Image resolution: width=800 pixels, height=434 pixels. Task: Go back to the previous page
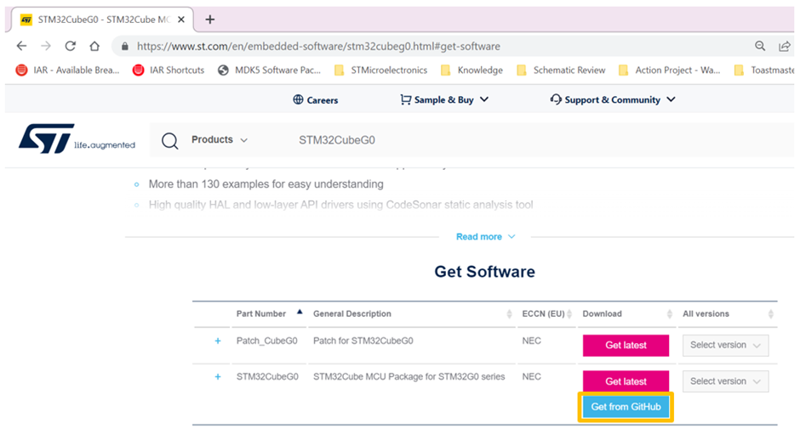(x=21, y=46)
